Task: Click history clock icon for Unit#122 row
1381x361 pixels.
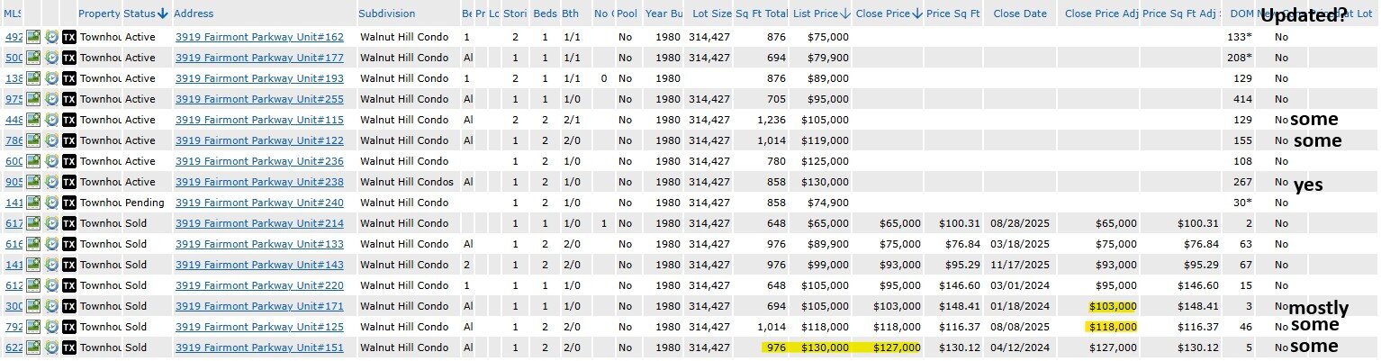Action: click(52, 140)
